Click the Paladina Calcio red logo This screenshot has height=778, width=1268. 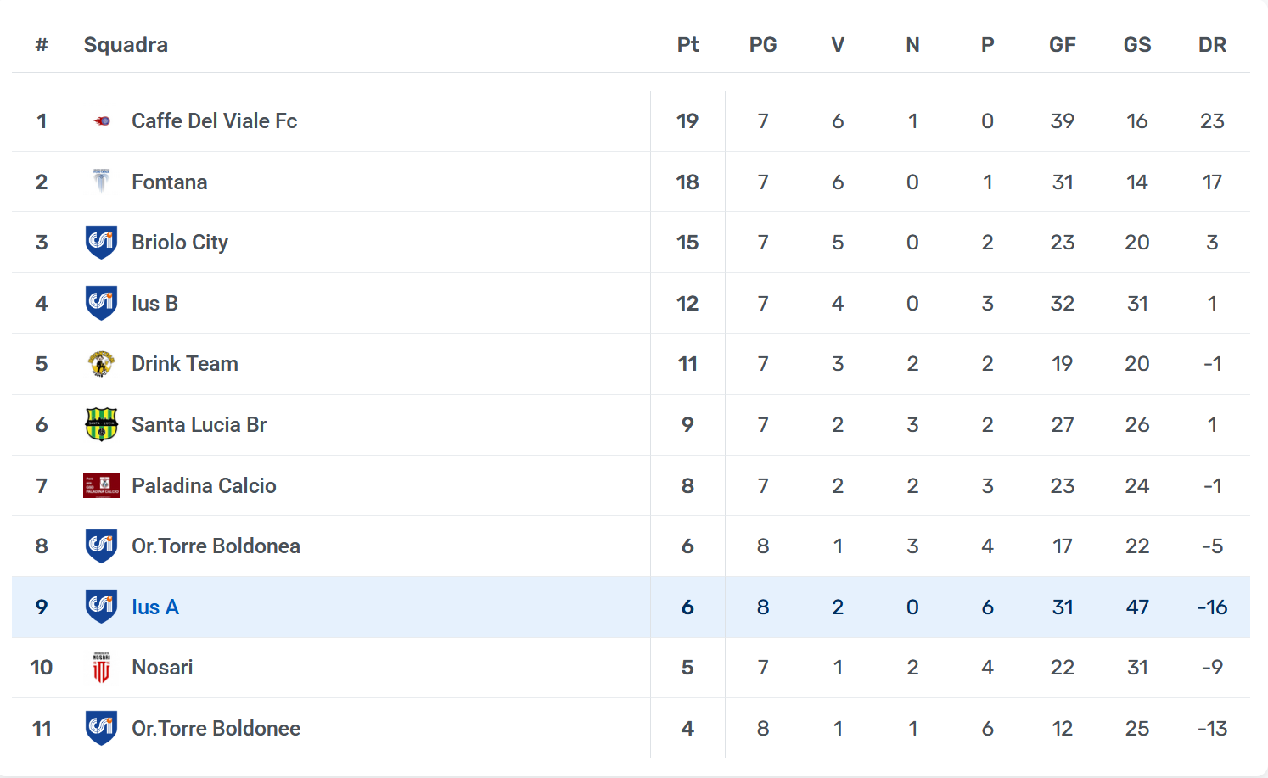pos(102,485)
